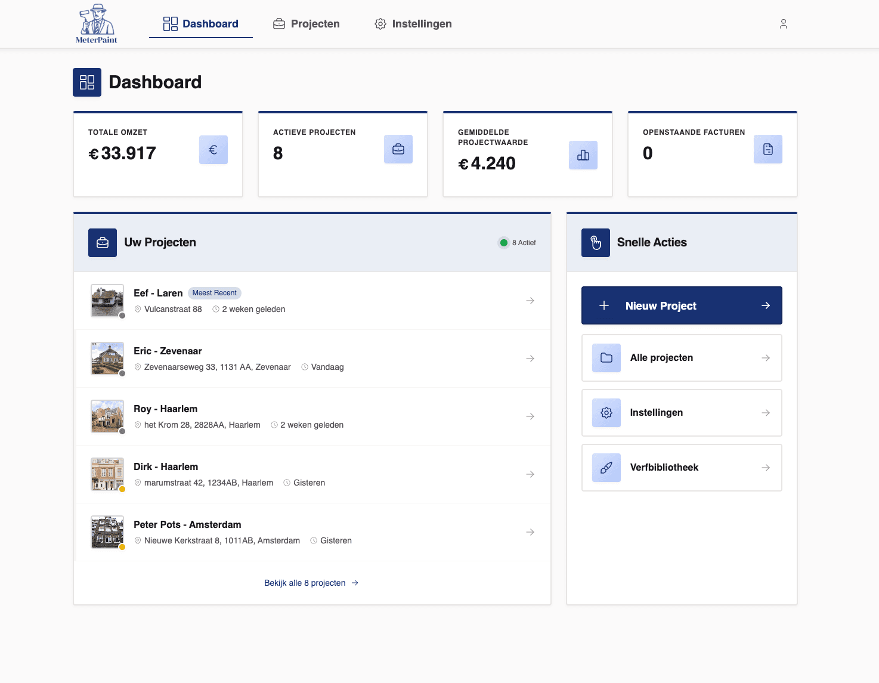
Task: Select the briefcase icon on Actieve Projecten card
Action: point(398,149)
